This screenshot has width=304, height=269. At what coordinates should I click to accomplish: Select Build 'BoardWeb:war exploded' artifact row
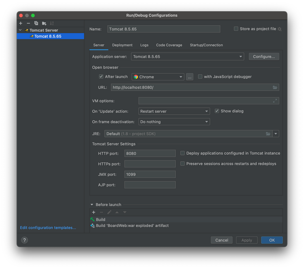click(x=186, y=225)
